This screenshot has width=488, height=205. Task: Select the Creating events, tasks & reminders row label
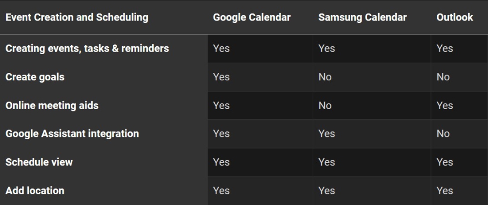coord(87,48)
